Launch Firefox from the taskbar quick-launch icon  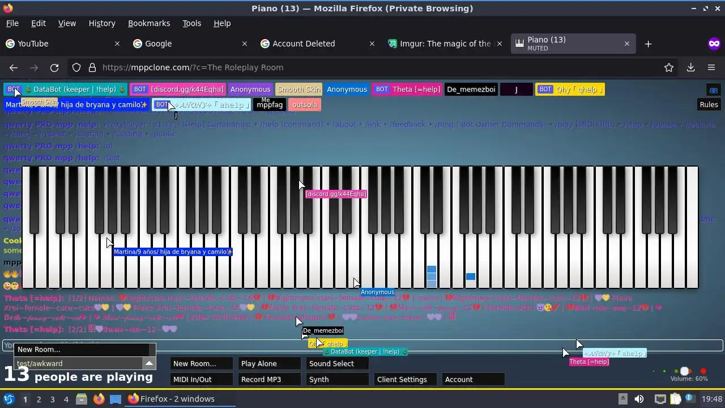click(x=99, y=399)
